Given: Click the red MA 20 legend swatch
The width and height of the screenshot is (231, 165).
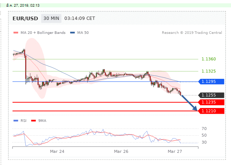Looking at the screenshot, I should [x=16, y=32].
